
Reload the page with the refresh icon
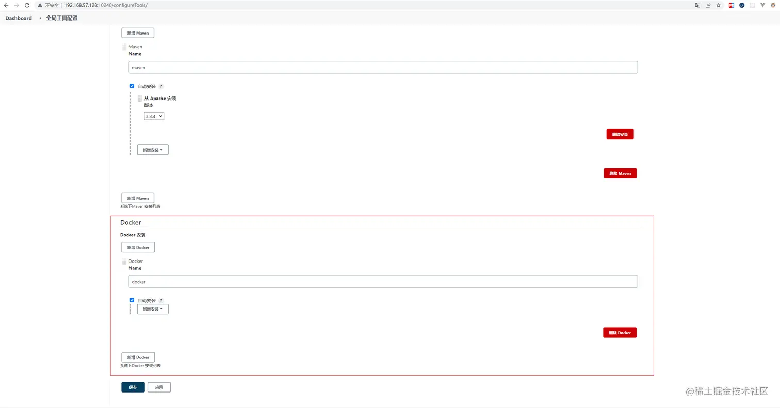pos(27,5)
